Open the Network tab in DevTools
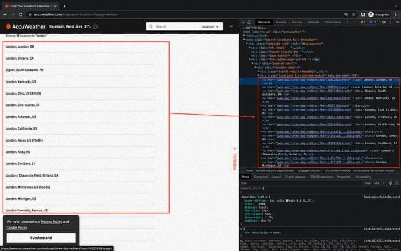This screenshot has width=401, height=251. 313,22
